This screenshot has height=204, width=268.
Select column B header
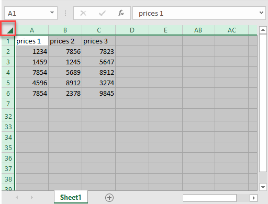click(65, 30)
